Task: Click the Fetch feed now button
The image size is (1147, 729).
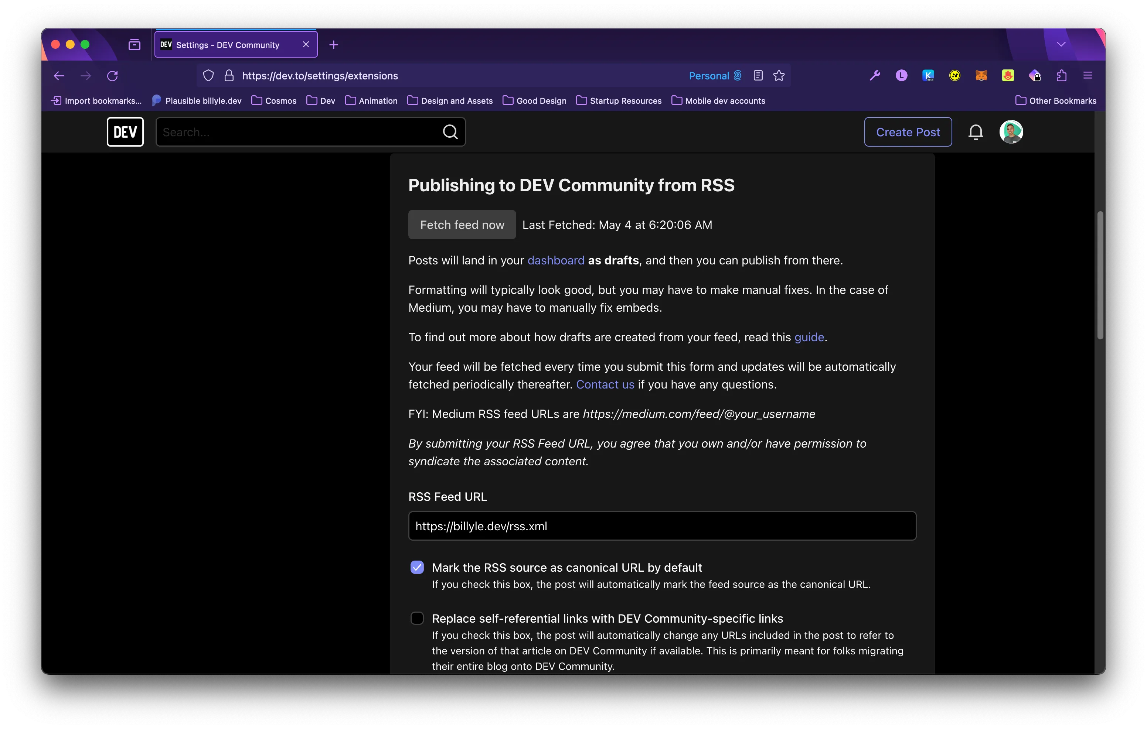Action: tap(462, 225)
